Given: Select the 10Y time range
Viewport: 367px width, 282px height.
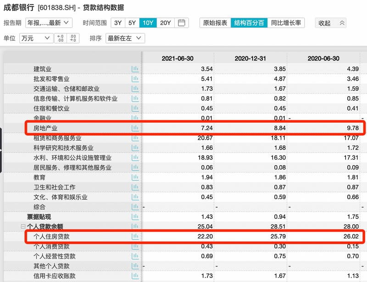Looking at the screenshot, I should (x=148, y=23).
